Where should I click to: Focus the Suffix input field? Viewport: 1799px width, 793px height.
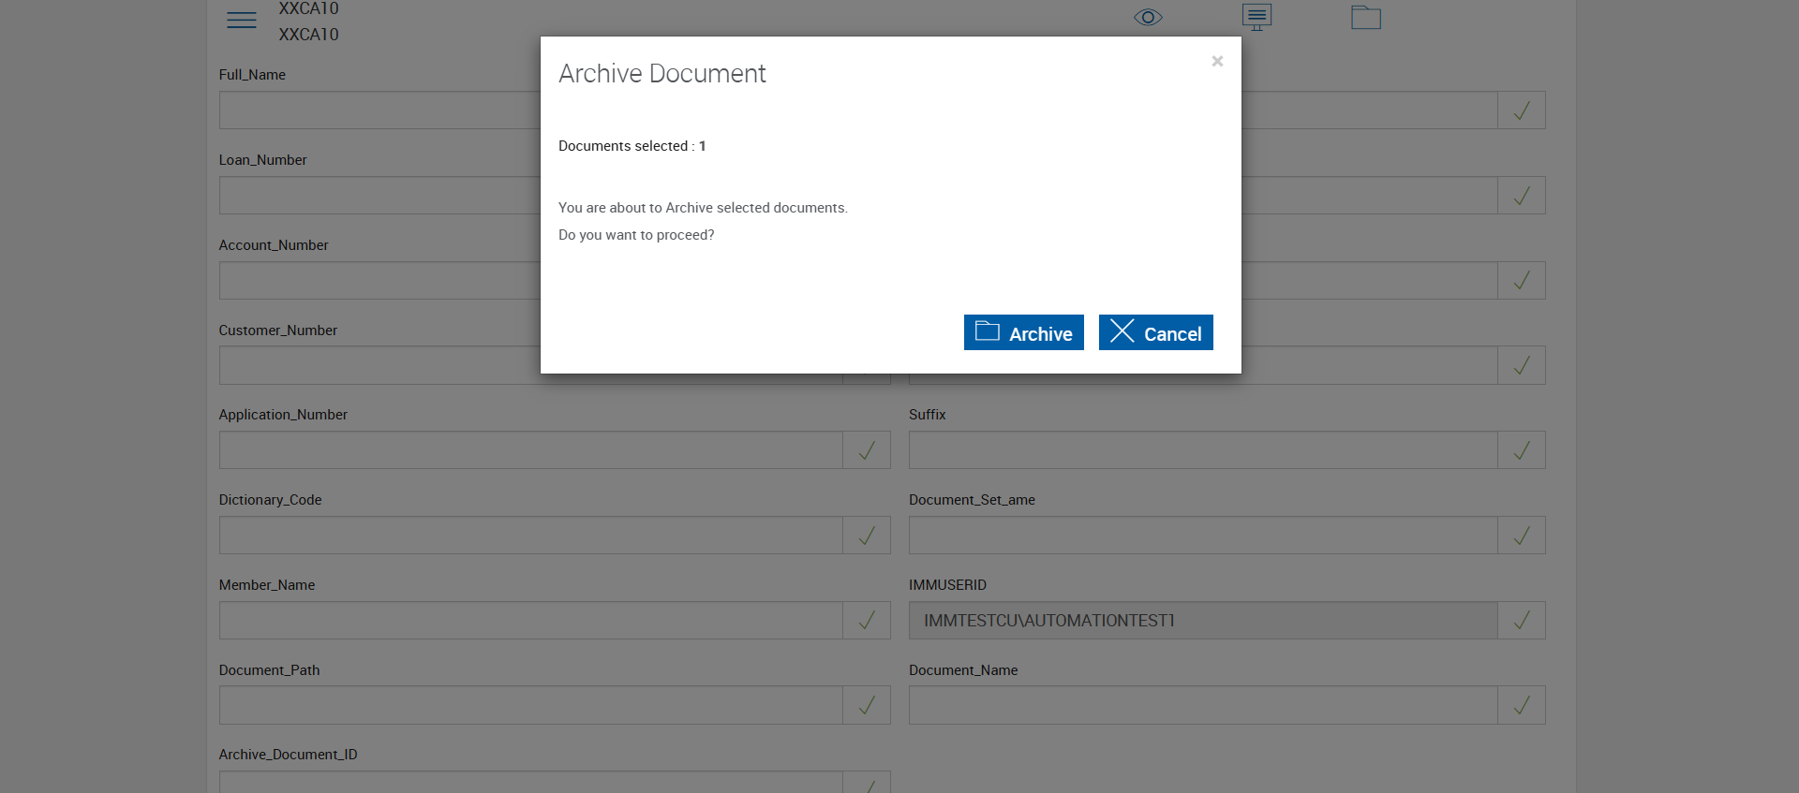click(x=1203, y=450)
